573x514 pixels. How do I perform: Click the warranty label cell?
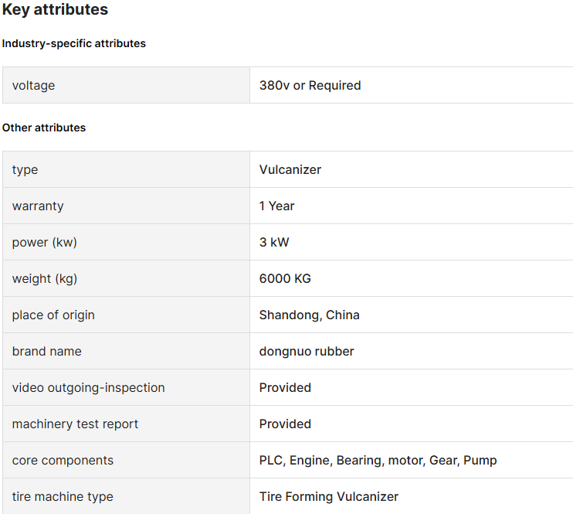[126, 206]
